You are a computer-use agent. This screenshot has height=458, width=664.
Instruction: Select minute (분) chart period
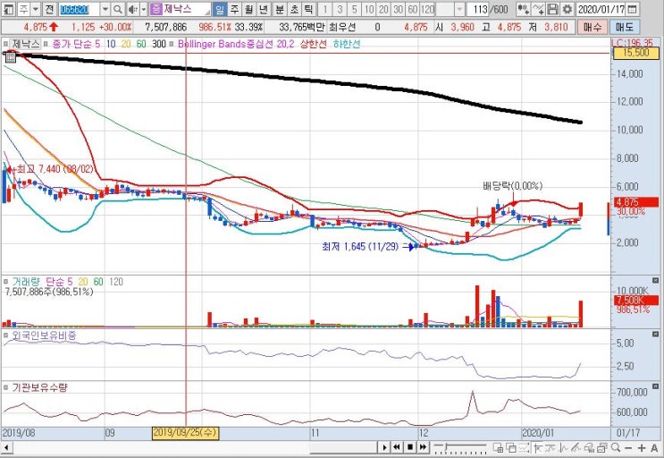(x=280, y=9)
